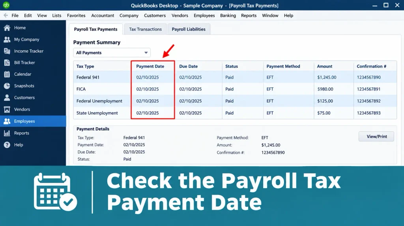
Task: Click the $125.00 amount cell
Action: tap(325, 101)
